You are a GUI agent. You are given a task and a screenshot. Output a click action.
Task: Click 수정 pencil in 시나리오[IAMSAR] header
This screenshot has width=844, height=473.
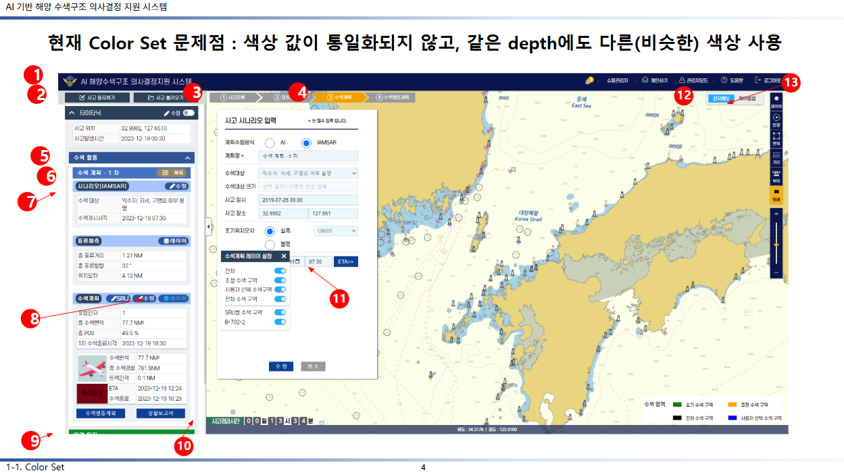pos(176,186)
